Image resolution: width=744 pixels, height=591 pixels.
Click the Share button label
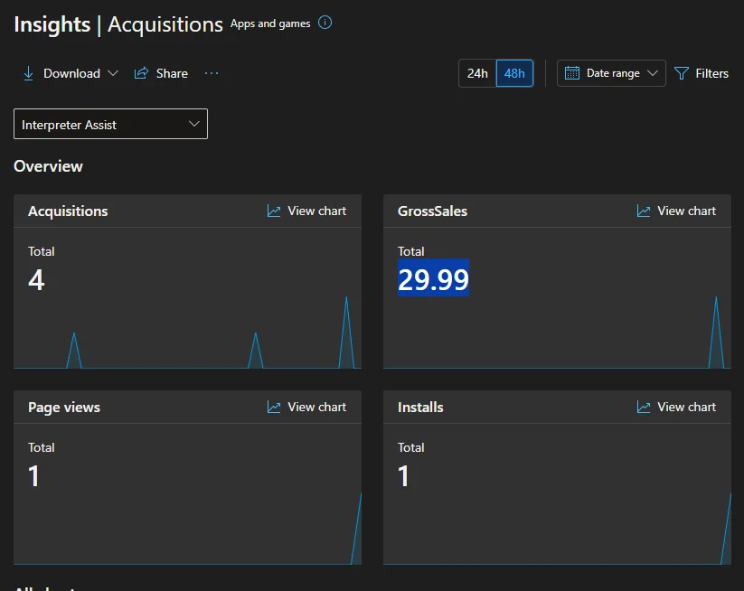172,73
